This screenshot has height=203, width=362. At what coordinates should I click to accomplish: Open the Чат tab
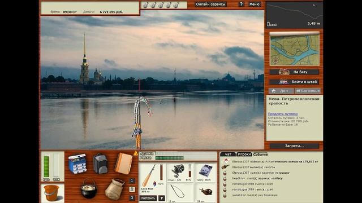click(228, 154)
